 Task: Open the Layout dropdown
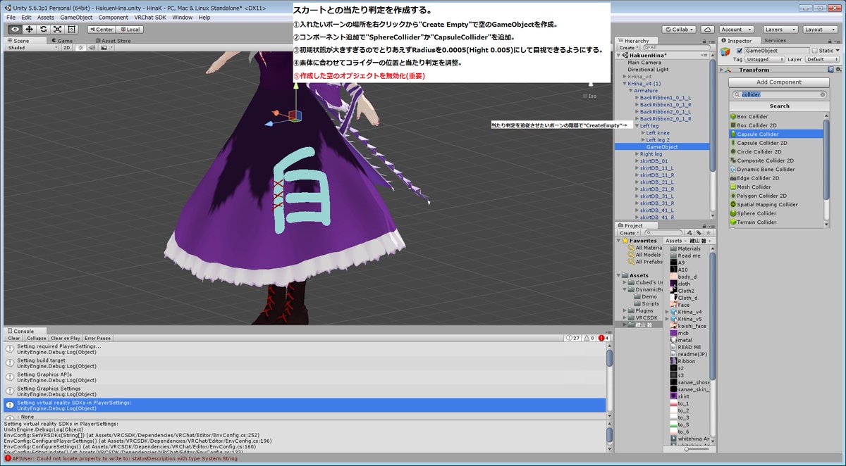point(821,30)
